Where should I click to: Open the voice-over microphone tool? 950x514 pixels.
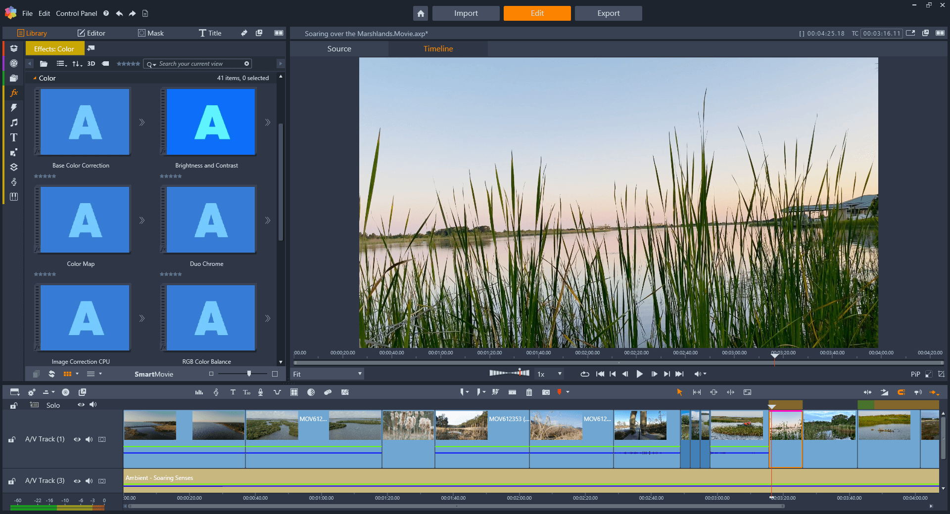260,392
